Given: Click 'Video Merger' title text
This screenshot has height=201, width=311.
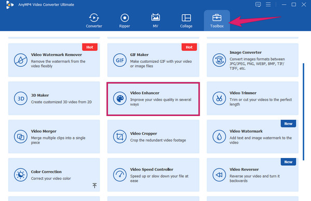Looking at the screenshot, I should (44, 131).
